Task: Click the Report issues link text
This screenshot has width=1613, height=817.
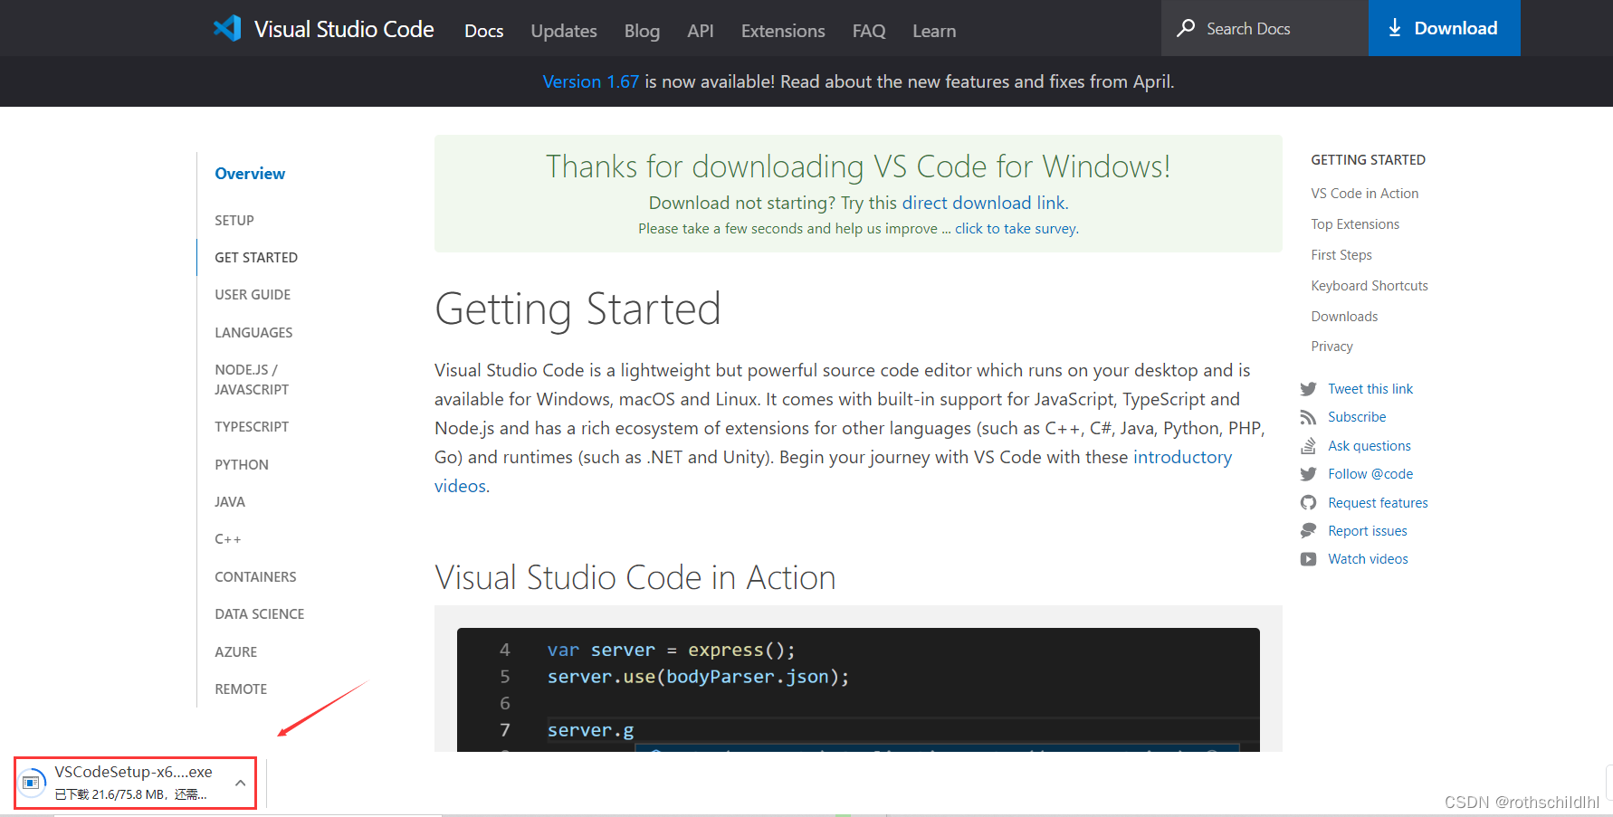Action: click(1368, 531)
